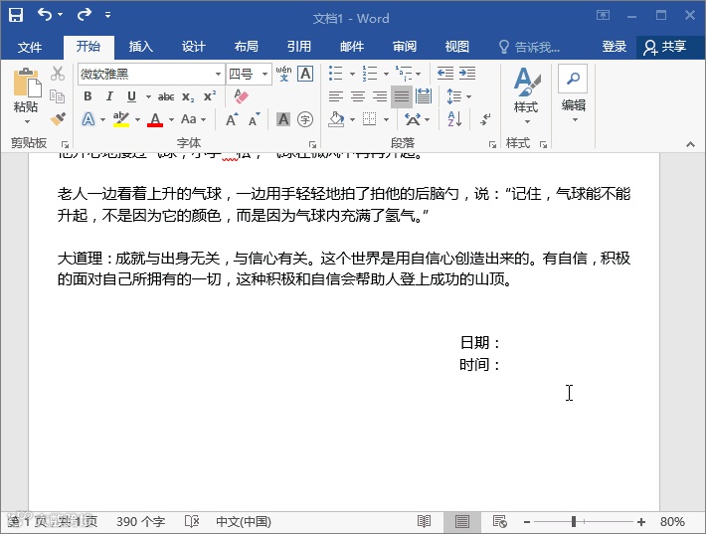Select the Format Painter brush
This screenshot has height=534, width=706.
[x=58, y=119]
